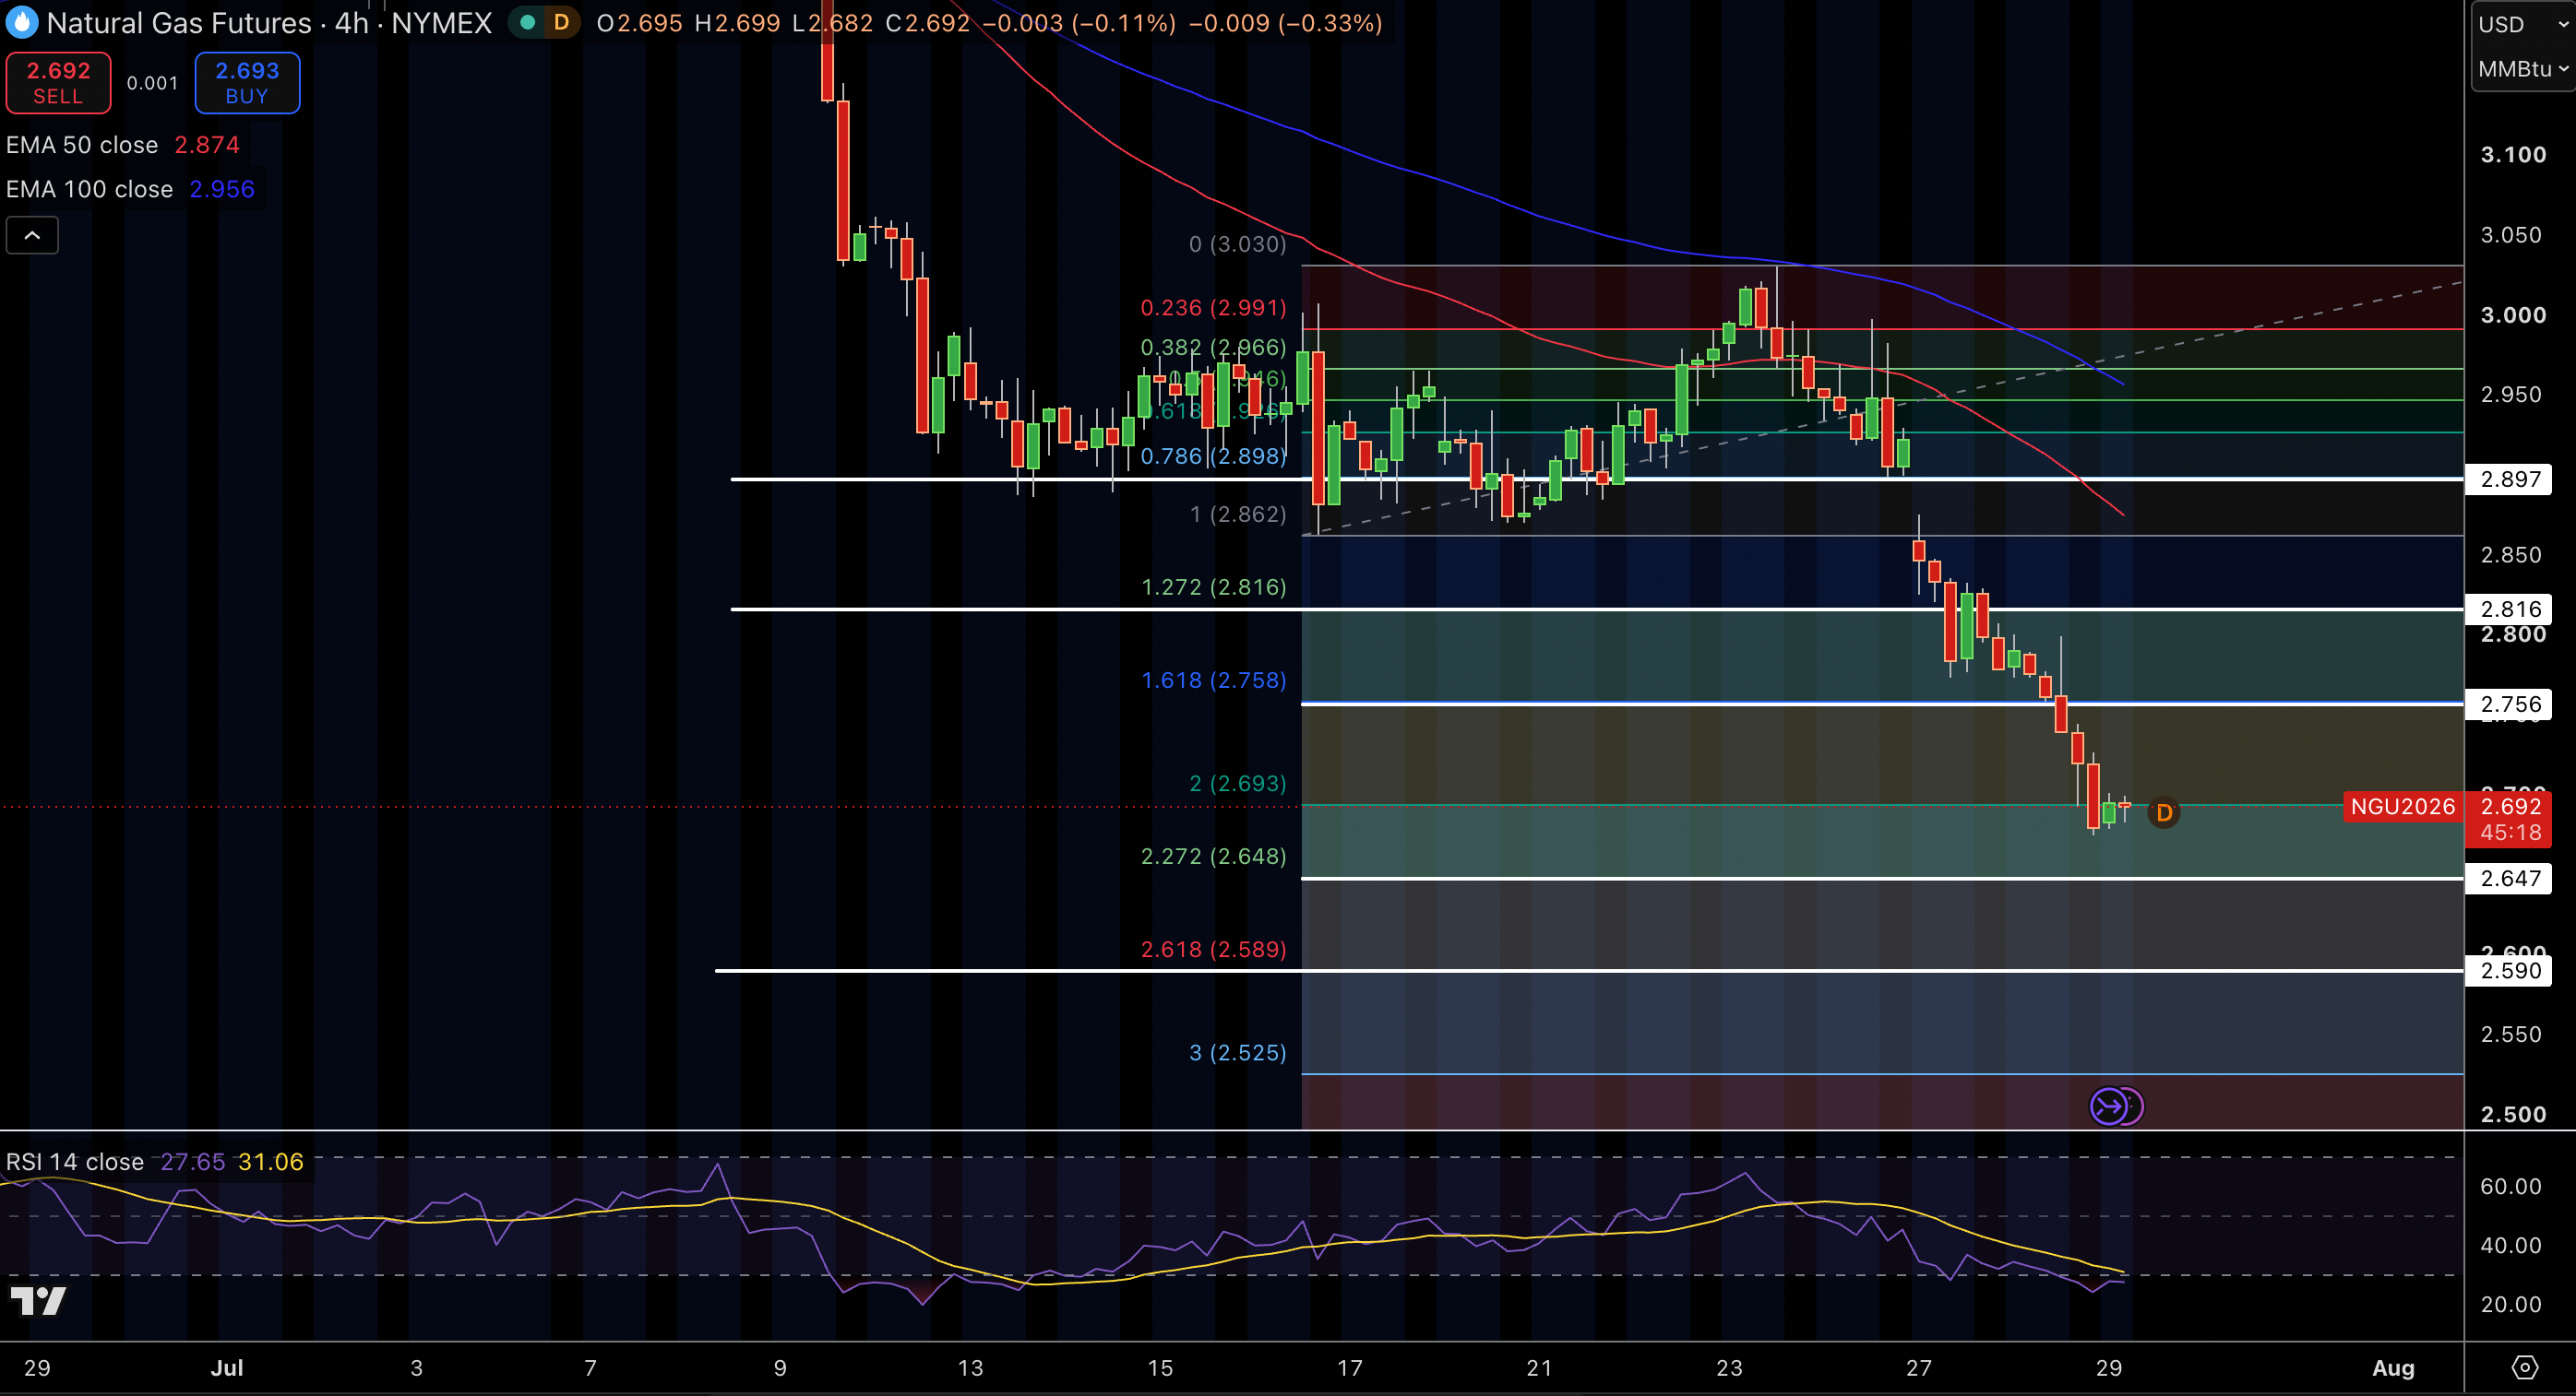Screen dimensions: 2576x1396
Task: Open the MMBtu unit dropdown
Action: pos(2522,69)
